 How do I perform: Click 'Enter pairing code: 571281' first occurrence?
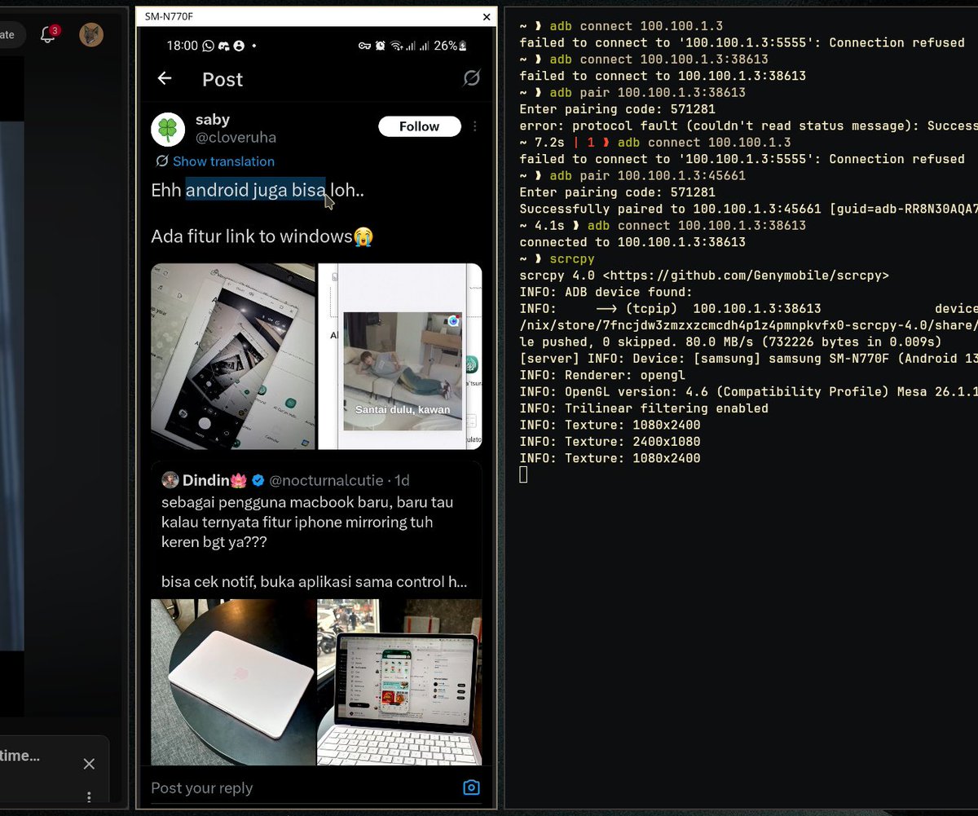point(618,108)
